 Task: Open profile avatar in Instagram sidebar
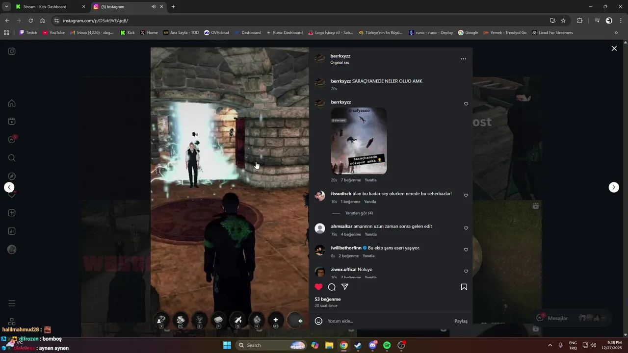coord(12,250)
